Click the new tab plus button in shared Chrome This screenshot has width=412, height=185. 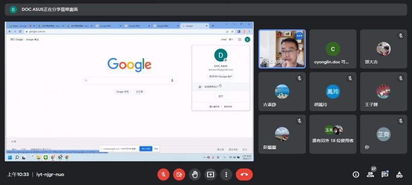[x=213, y=26]
